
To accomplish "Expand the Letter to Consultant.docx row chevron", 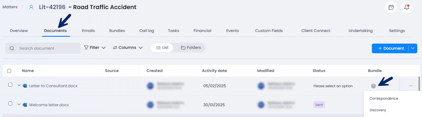I will (19, 86).
